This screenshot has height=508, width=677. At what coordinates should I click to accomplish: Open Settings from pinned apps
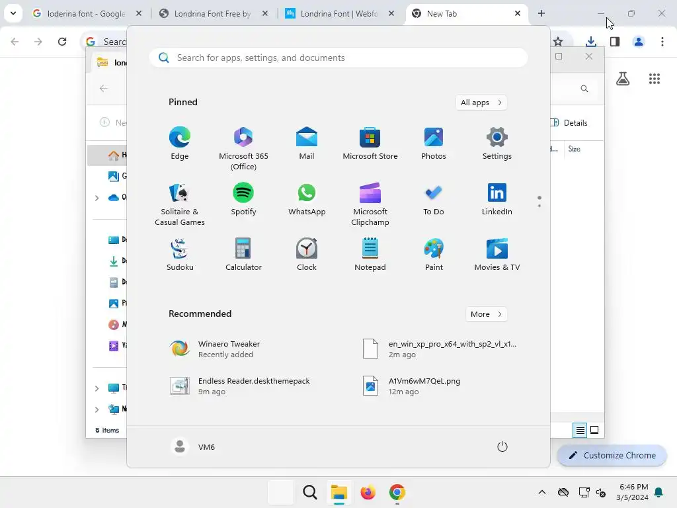(x=497, y=144)
